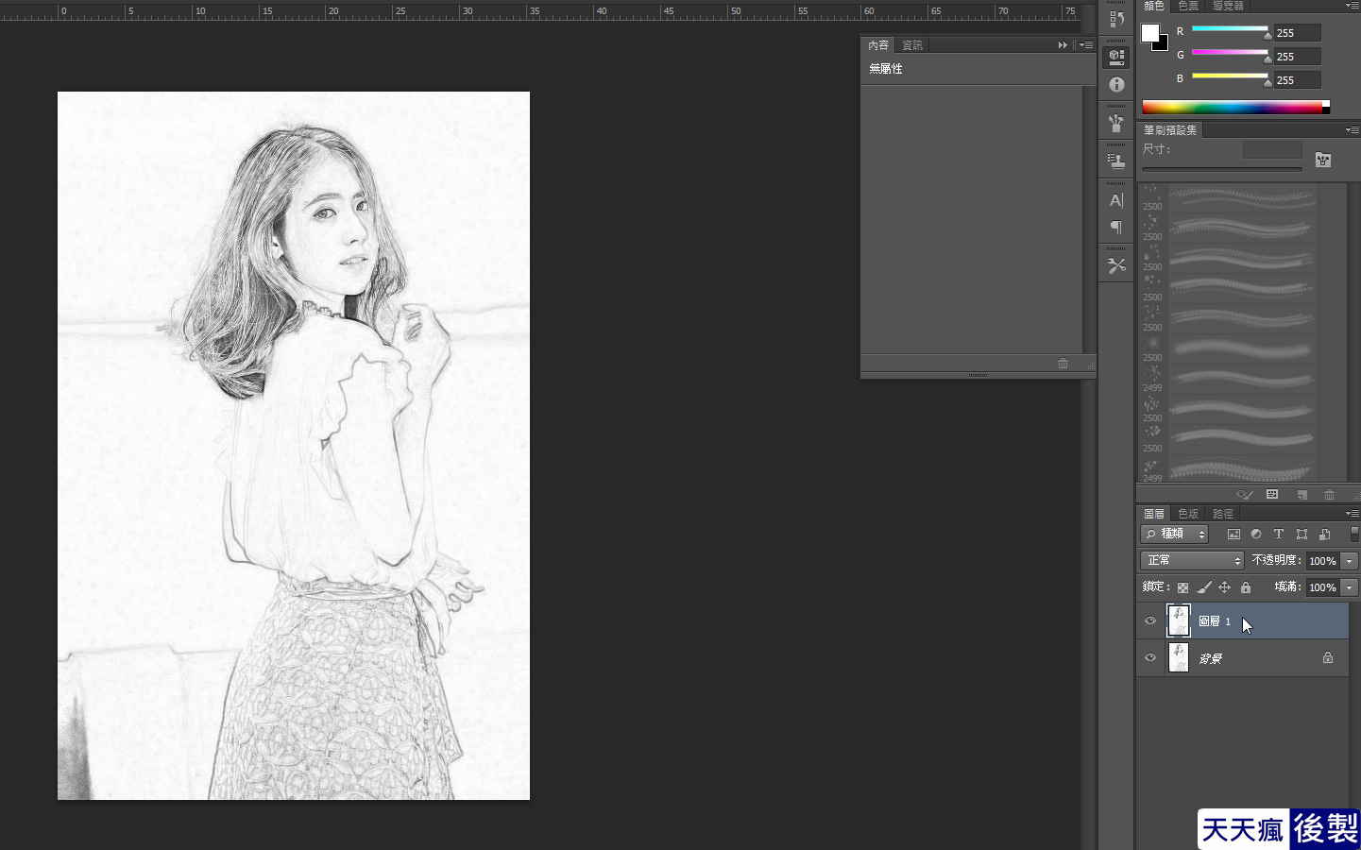This screenshot has width=1361, height=850.
Task: Switch to the 資訊 tab
Action: click(x=911, y=45)
